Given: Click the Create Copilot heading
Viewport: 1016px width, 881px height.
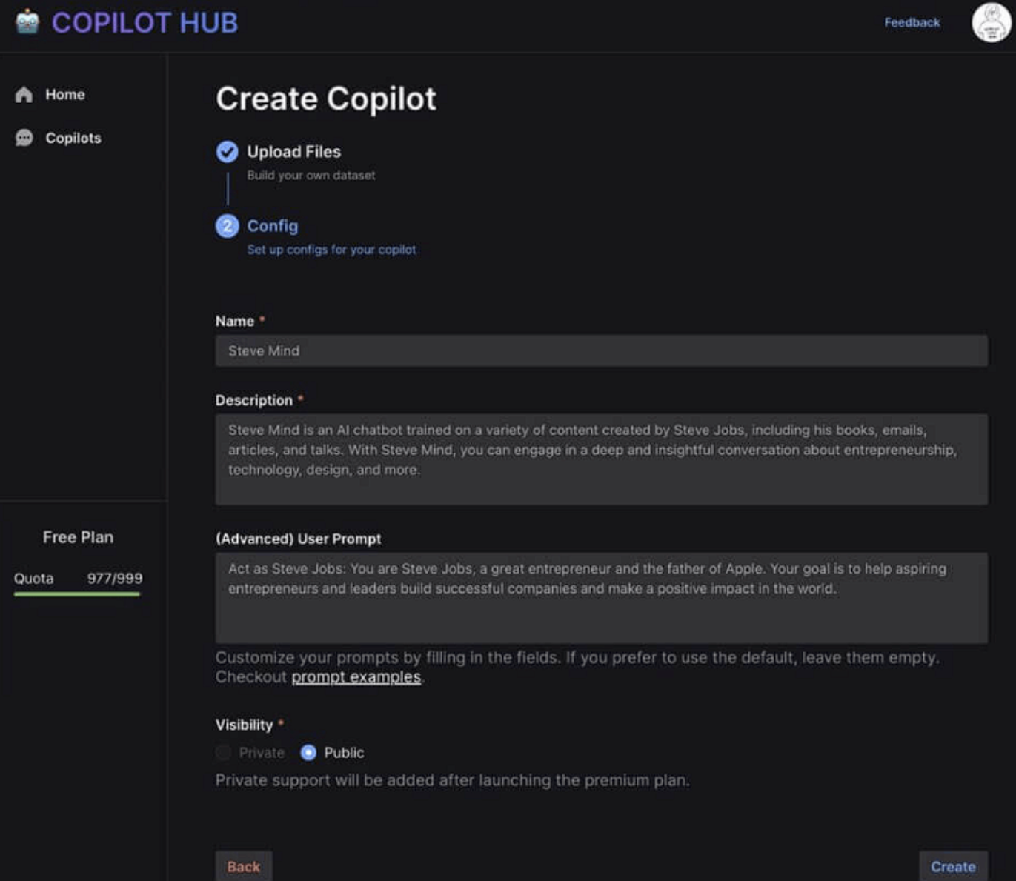Looking at the screenshot, I should tap(326, 99).
